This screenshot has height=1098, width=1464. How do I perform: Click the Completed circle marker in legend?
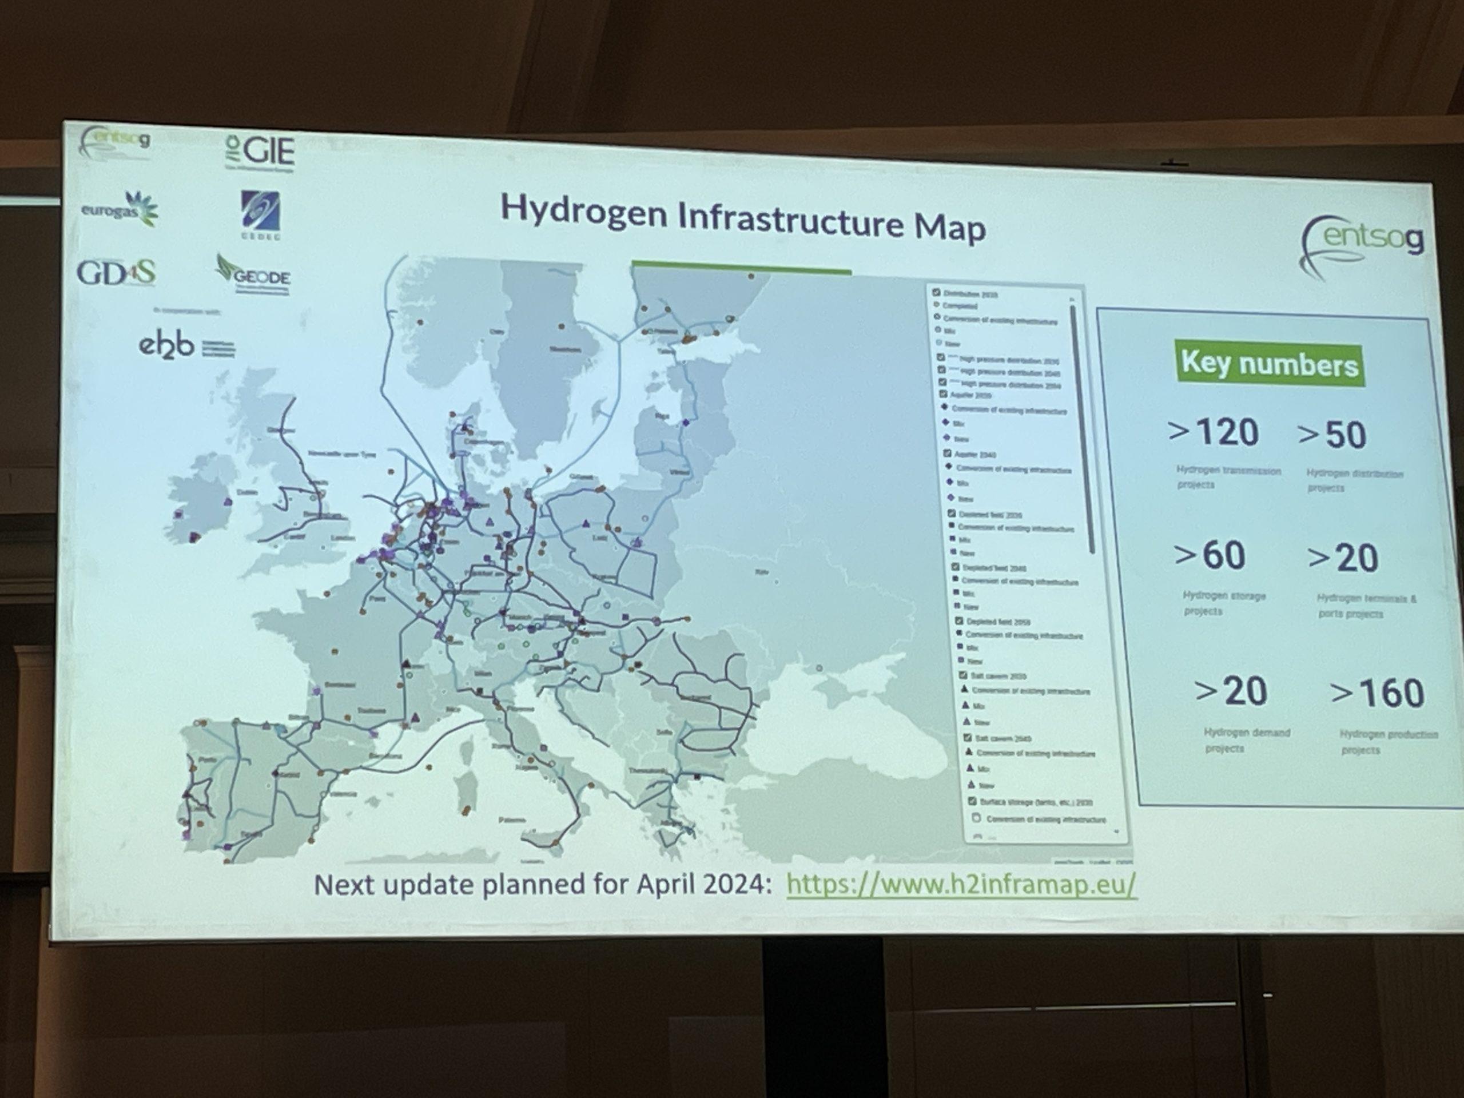[x=937, y=305]
